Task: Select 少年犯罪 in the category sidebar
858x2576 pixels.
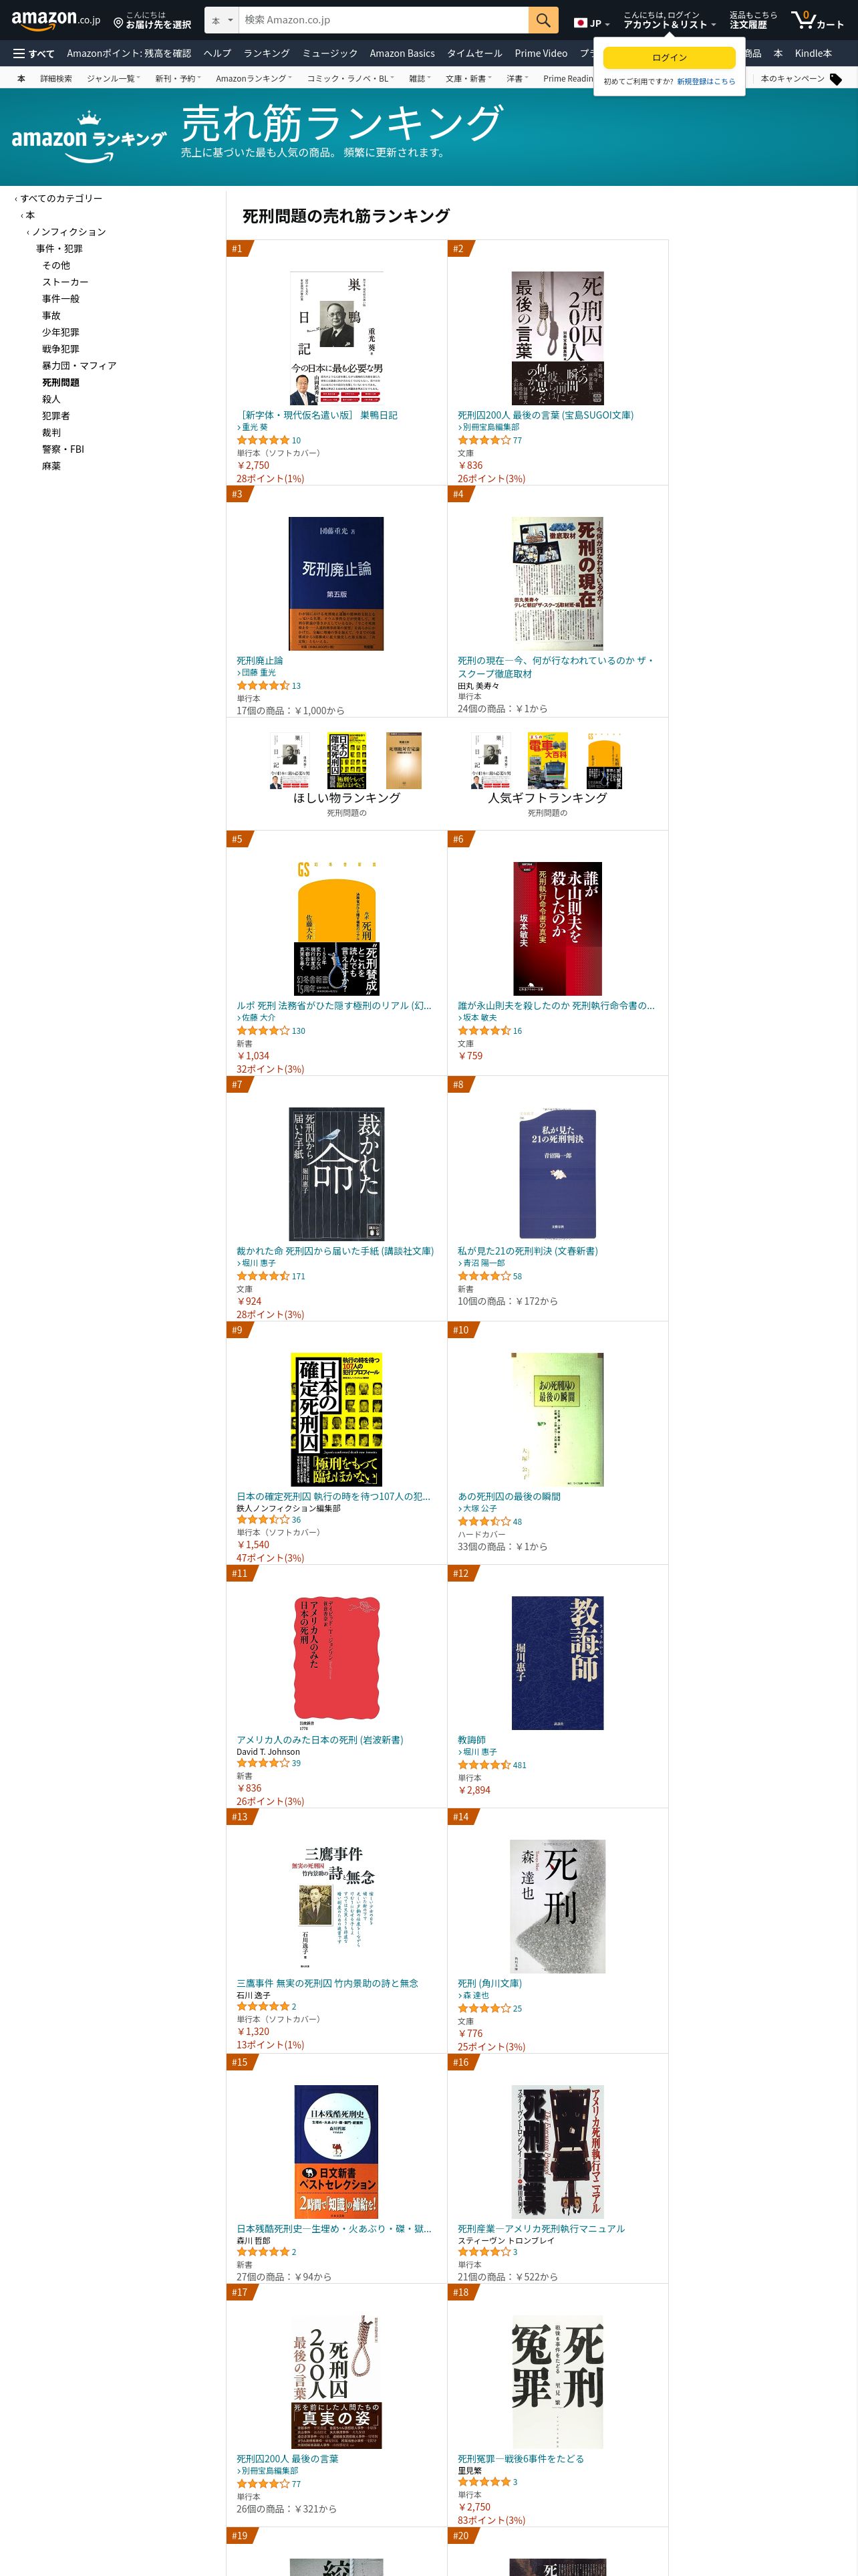Action: click(x=60, y=332)
